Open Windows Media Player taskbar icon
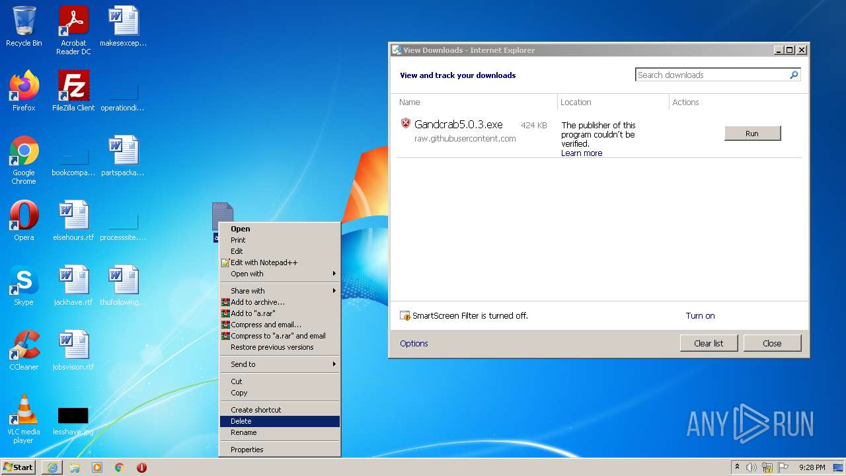 pyautogui.click(x=97, y=467)
